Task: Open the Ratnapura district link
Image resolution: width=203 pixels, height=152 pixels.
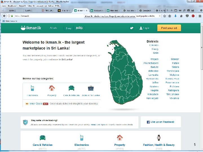Action: coord(173,90)
